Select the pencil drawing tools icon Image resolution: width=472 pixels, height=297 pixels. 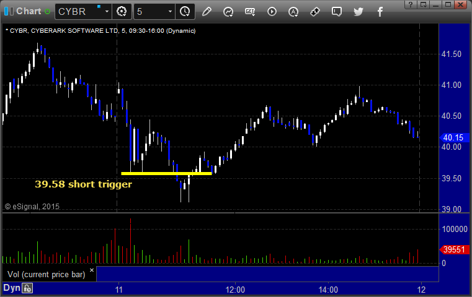coord(207,12)
